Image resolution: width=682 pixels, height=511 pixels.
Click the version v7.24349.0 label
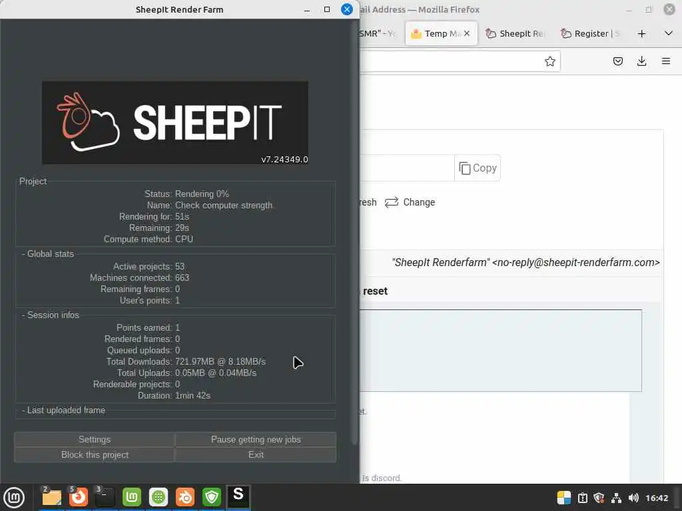click(284, 160)
